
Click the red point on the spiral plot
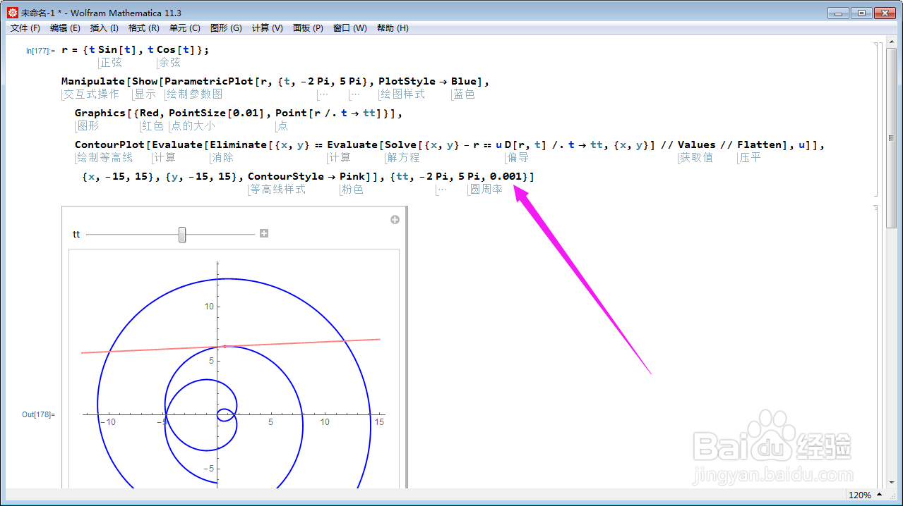[x=225, y=346]
